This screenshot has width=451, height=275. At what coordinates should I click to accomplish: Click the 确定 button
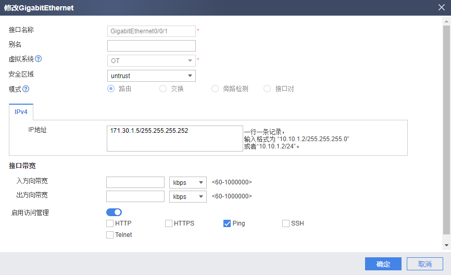pos(383,264)
